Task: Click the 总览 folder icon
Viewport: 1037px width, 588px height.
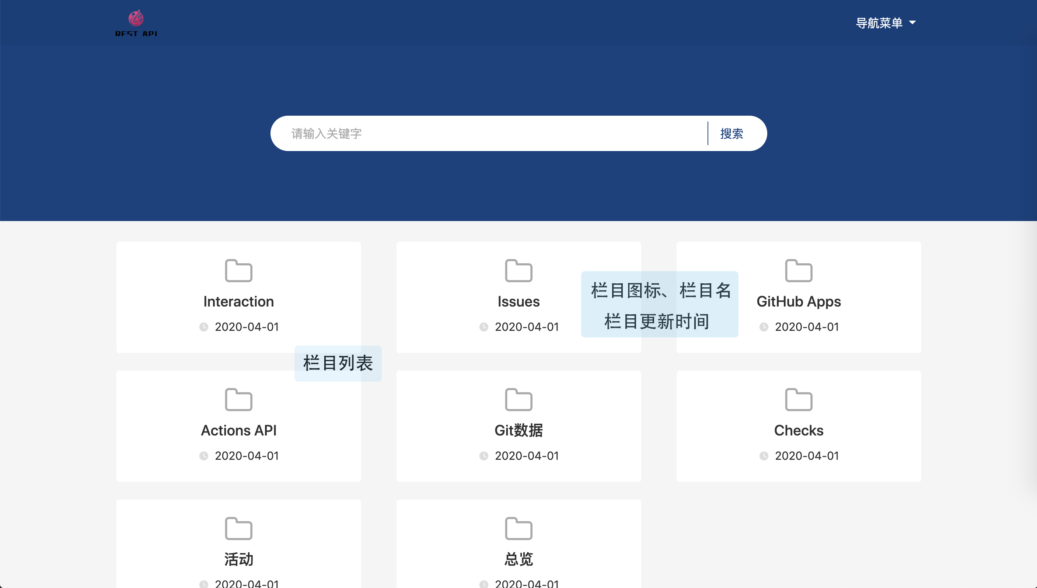Action: point(518,528)
